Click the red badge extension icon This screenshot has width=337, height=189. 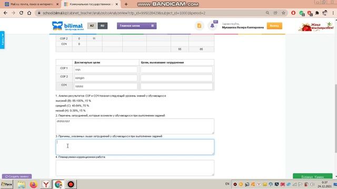[310, 13]
